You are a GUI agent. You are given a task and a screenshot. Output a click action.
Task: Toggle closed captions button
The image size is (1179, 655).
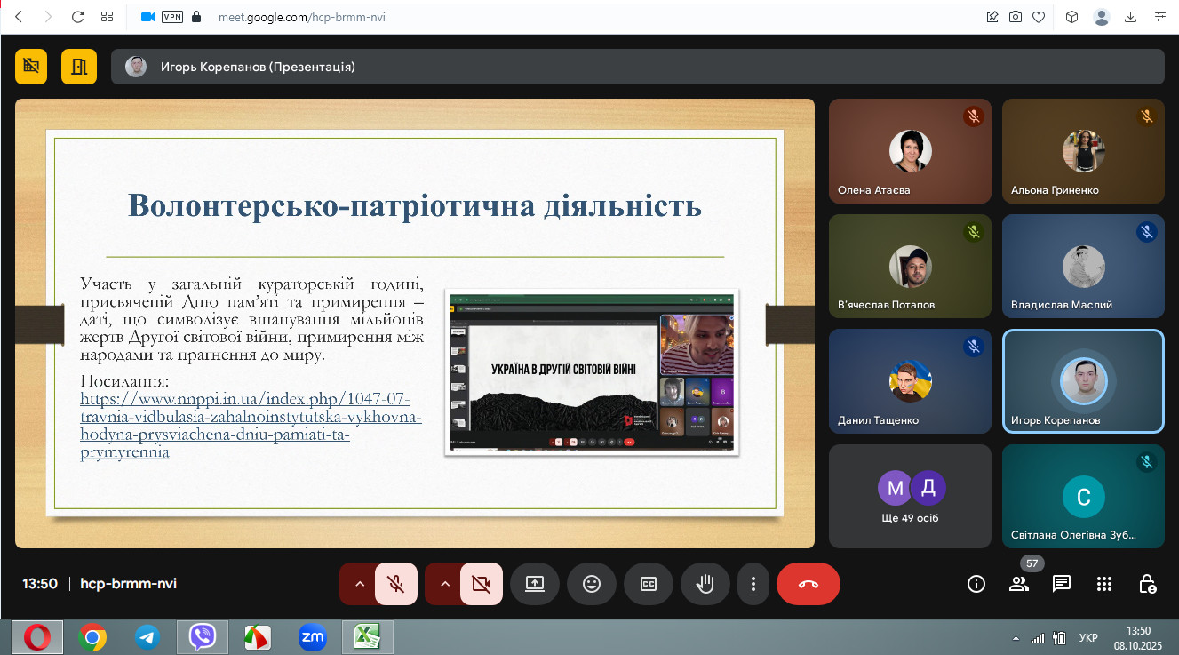pos(648,584)
